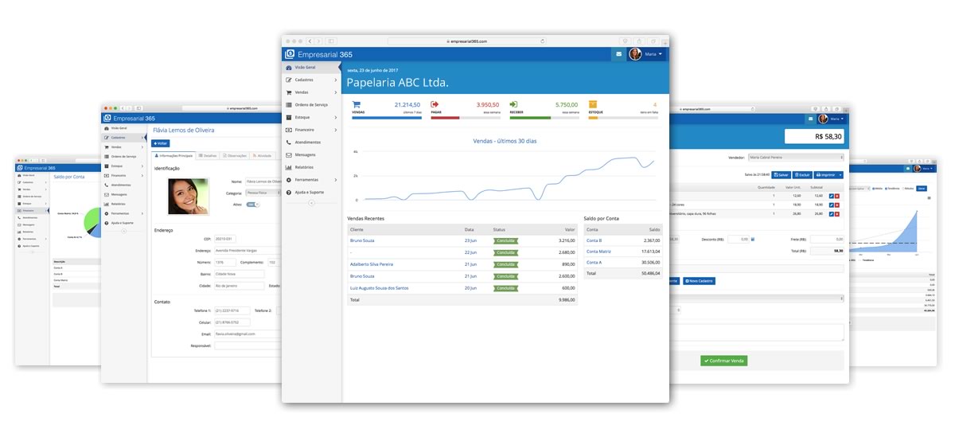This screenshot has width=955, height=437.
Task: Expand the Ferramentas submenu chevron in front window
Action: click(336, 180)
